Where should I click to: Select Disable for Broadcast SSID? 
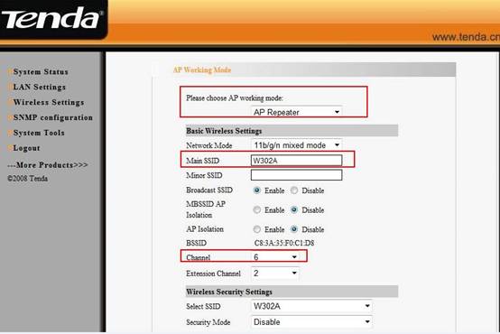coord(294,190)
